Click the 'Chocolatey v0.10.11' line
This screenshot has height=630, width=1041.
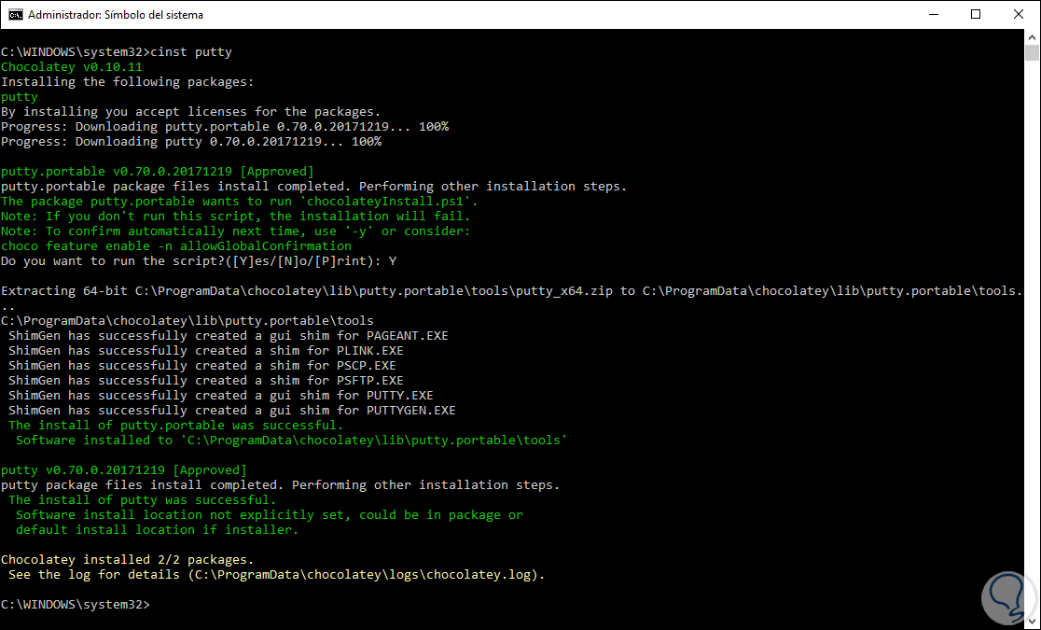72,67
